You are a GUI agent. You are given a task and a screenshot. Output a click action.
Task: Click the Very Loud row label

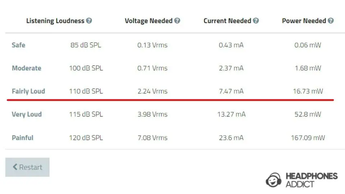tap(27, 114)
